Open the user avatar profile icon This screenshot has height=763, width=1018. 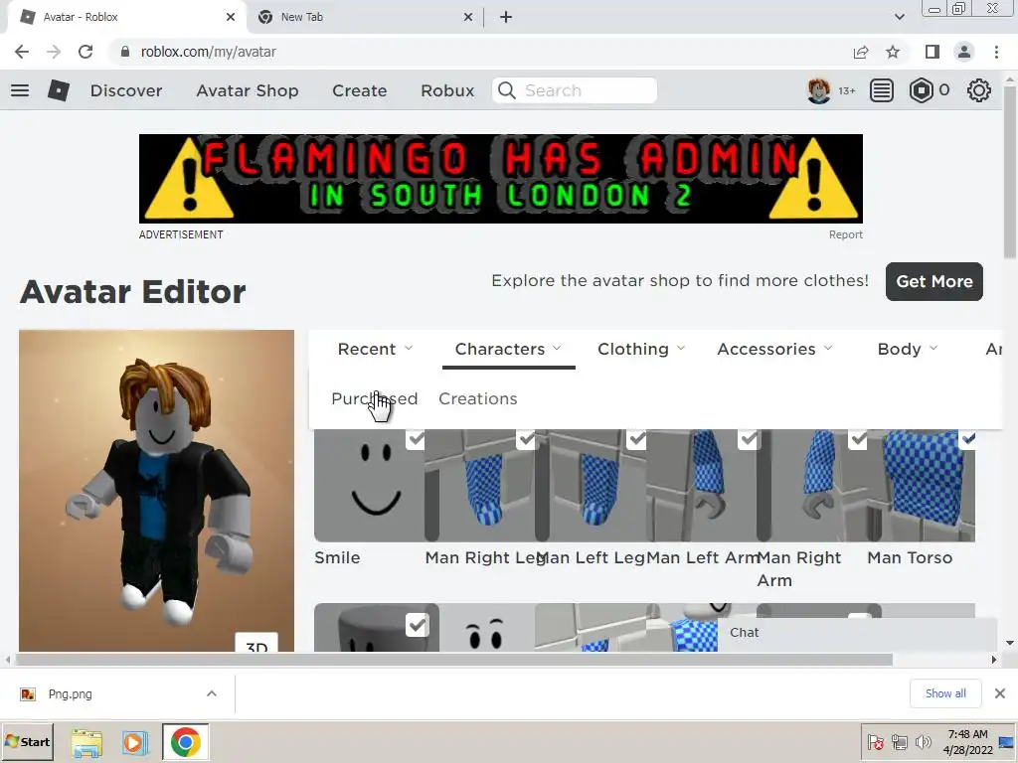coord(819,90)
